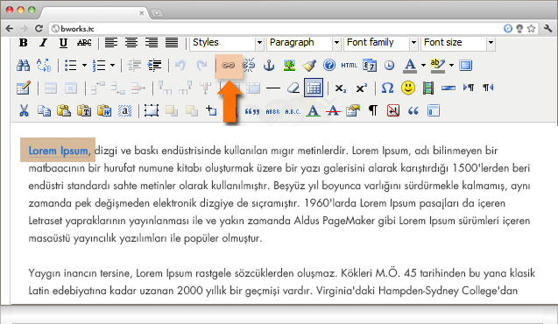Viewport: 558px width, 324px height.
Task: Follow the Lorem Ipsum hyperlink
Action: 58,151
